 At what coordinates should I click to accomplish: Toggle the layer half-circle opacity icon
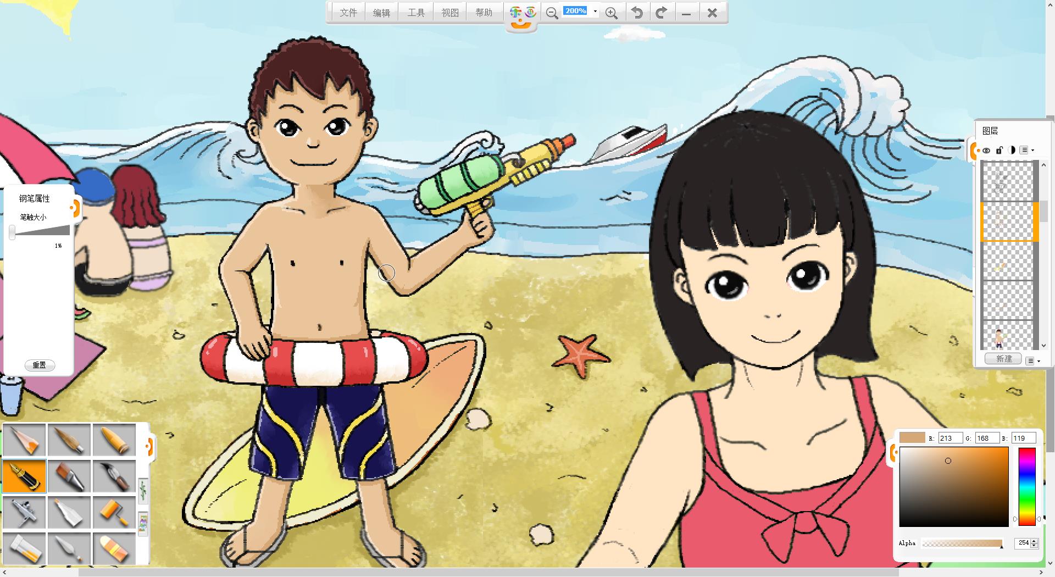[x=1012, y=150]
